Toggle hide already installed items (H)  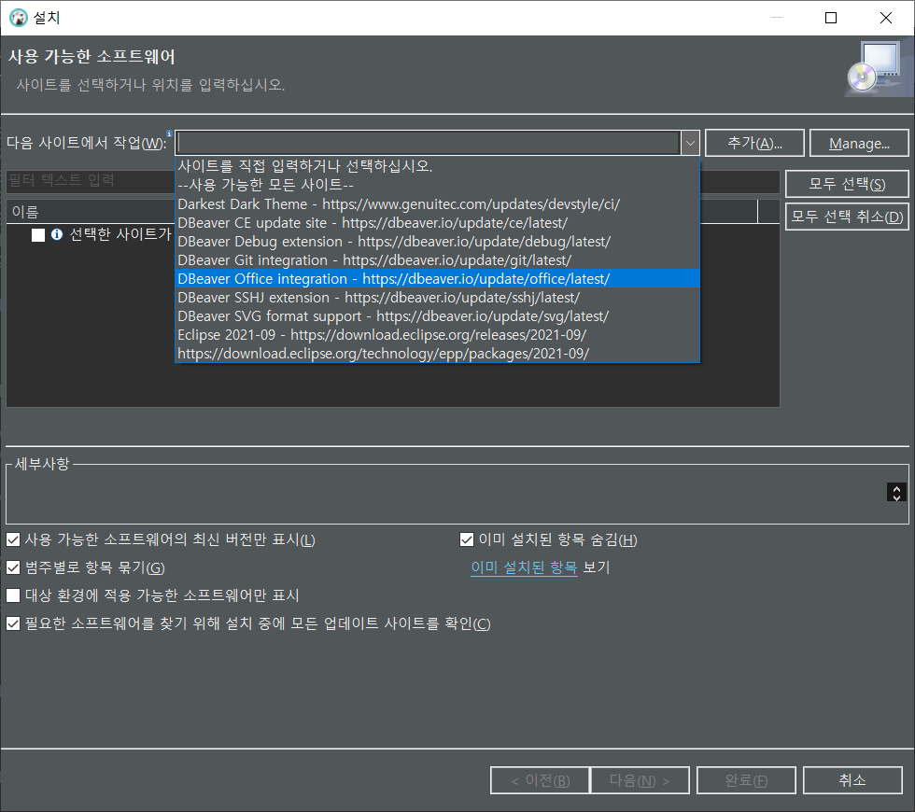click(x=466, y=539)
